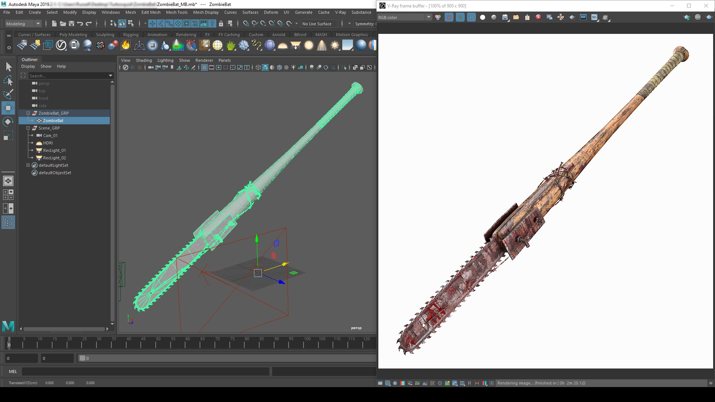This screenshot has width=715, height=402.
Task: Click the MEL script language label
Action: [x=13, y=371]
